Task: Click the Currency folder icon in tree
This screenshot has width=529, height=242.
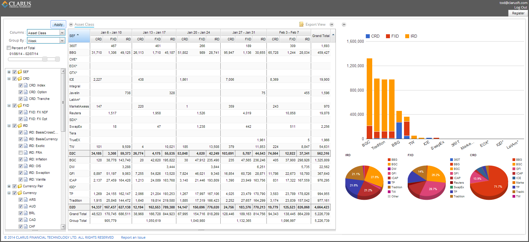Action: click(x=20, y=193)
